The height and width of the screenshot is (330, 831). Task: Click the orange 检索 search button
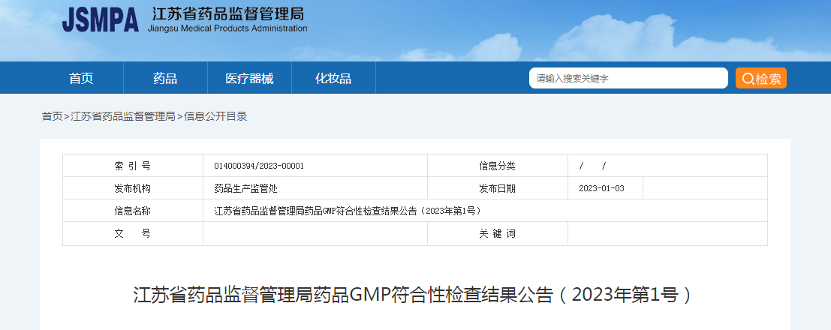[761, 79]
